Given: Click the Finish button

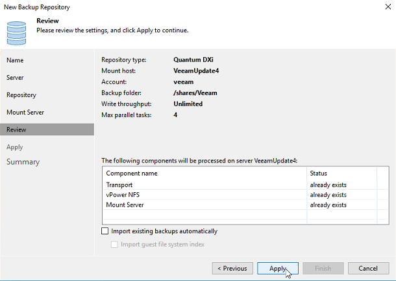Looking at the screenshot, I should pyautogui.click(x=323, y=268).
